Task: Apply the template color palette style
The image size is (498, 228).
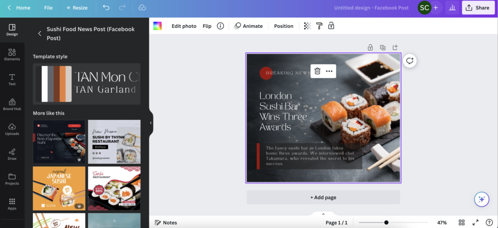Action: tap(53, 84)
